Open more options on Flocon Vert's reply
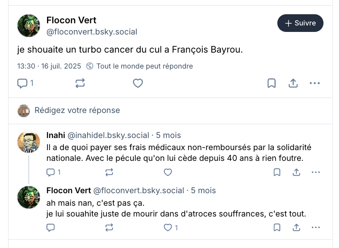This screenshot has width=339, height=248. point(316,227)
